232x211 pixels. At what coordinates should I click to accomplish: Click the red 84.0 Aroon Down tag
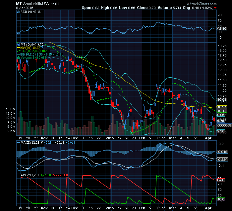coord(221,180)
